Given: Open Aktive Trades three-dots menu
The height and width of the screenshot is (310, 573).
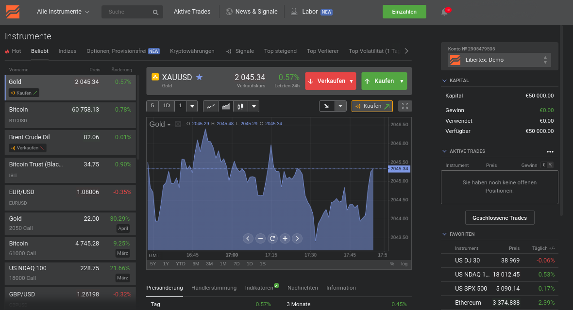Looking at the screenshot, I should point(550,151).
